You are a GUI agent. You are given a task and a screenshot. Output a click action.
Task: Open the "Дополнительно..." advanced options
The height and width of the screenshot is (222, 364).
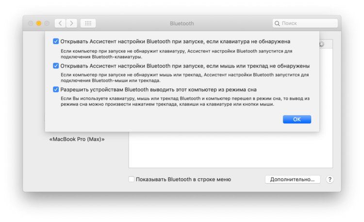pos(293,179)
